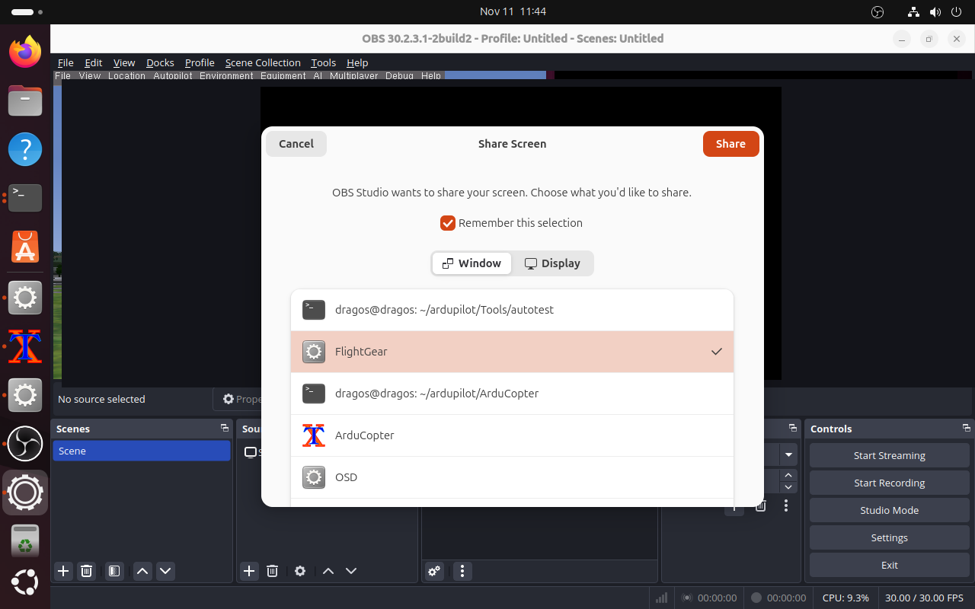975x609 pixels.
Task: Remove transition with trash icon
Action: point(761,505)
